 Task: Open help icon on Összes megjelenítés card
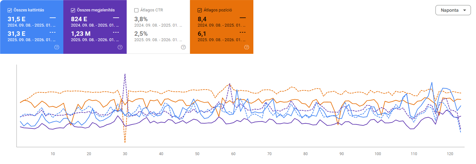click(x=120, y=47)
